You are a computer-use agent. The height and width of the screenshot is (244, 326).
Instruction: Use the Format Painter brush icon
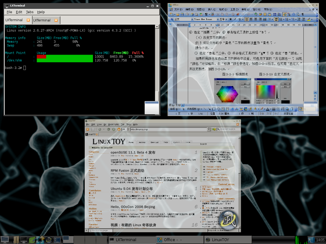[x=237, y=14]
